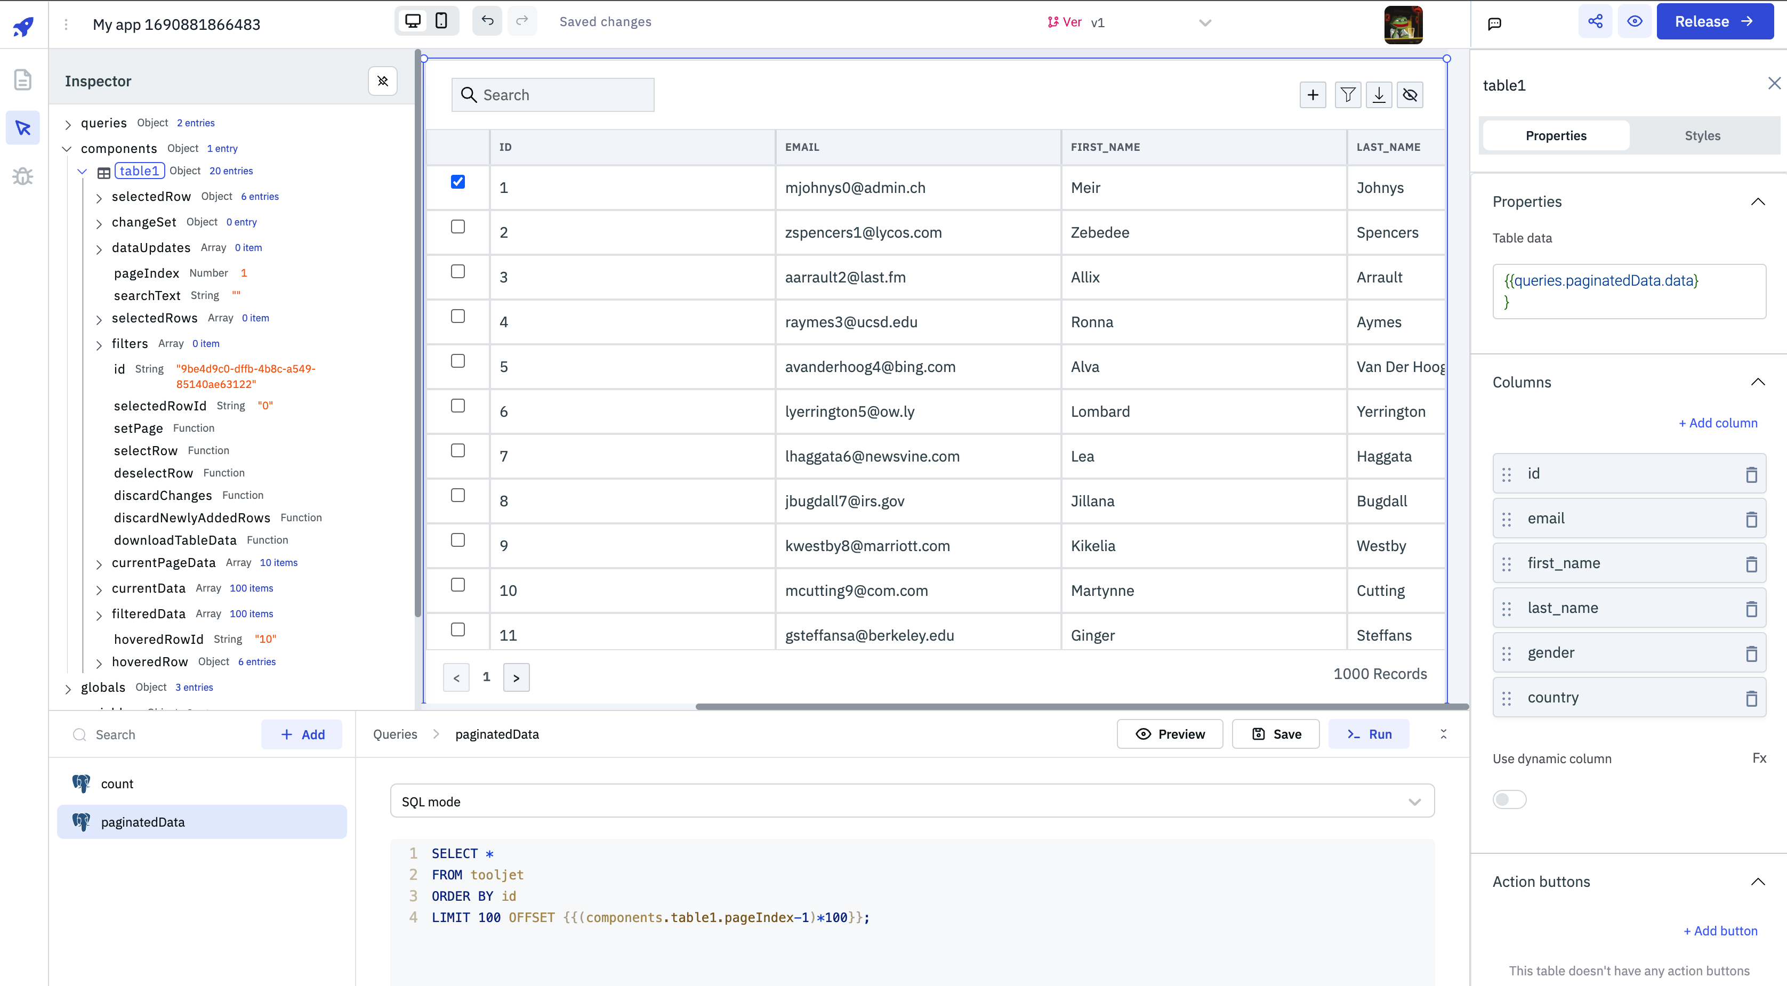Click the table Search input field
This screenshot has height=986, width=1787.
coord(562,95)
